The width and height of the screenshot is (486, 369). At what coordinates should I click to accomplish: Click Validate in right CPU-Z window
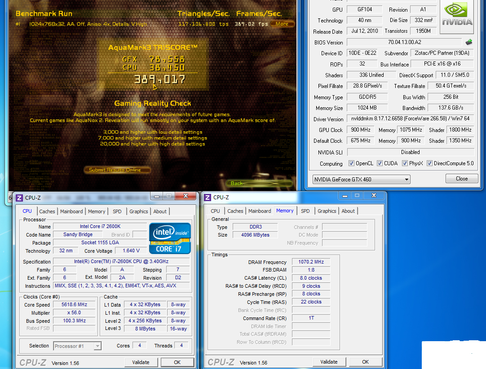[x=329, y=362]
